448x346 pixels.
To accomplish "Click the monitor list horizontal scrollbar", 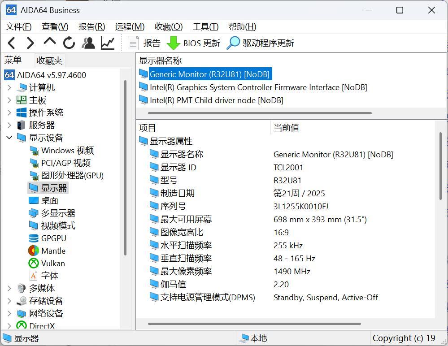I will tap(260, 113).
